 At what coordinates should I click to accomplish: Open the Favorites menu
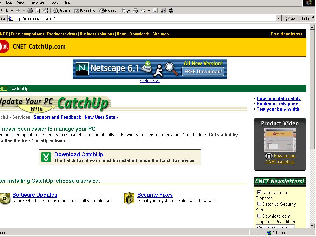pos(37,2)
